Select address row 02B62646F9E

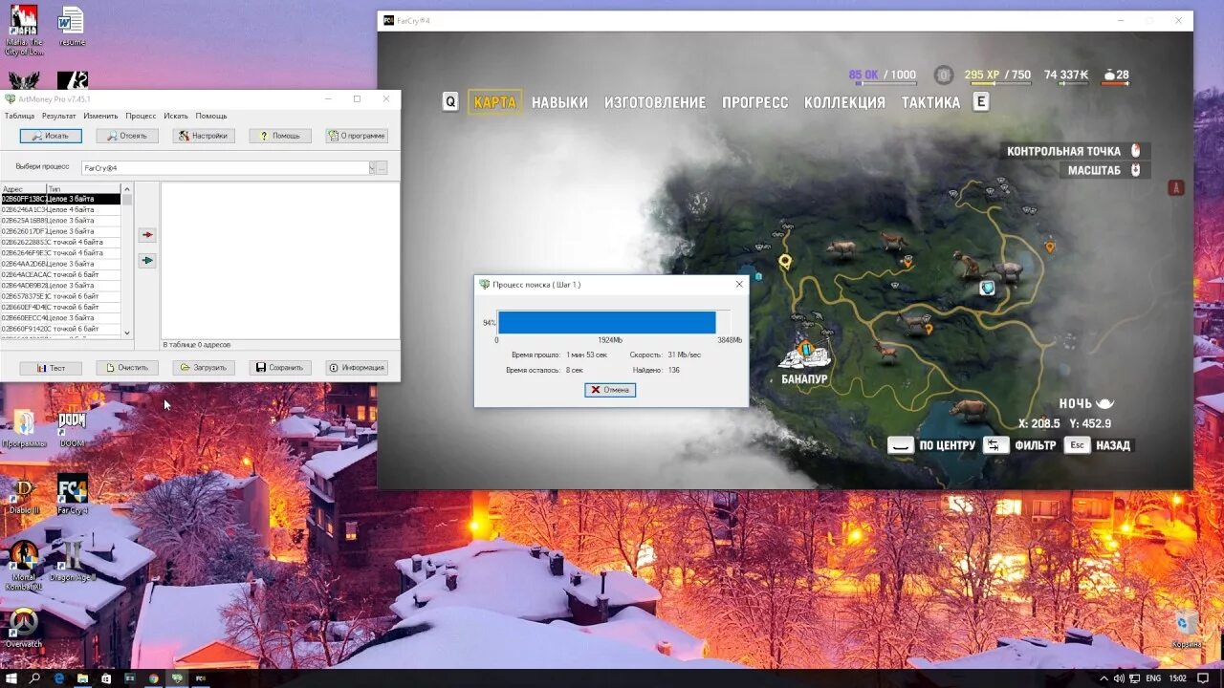click(61, 252)
